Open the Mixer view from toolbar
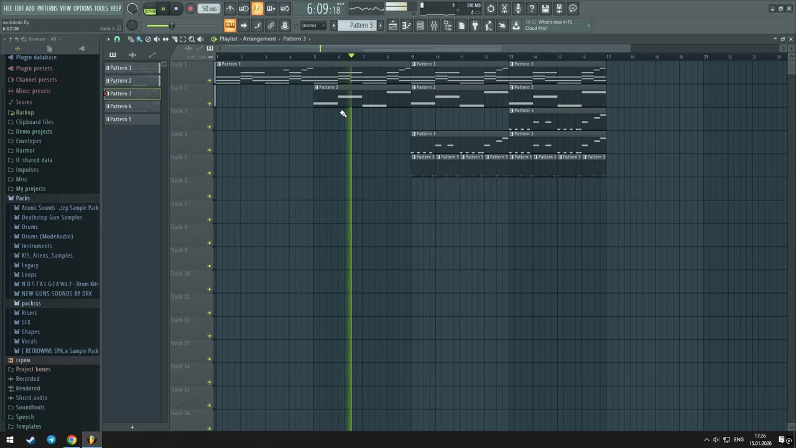Image resolution: width=796 pixels, height=448 pixels. pos(433,26)
